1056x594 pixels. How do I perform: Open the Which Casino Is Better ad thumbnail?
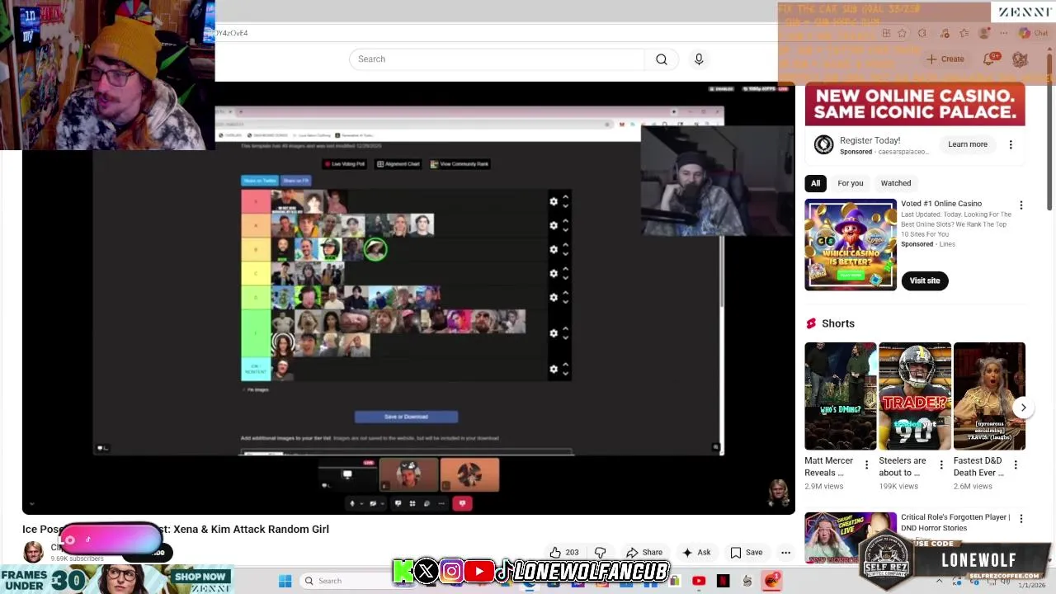850,244
